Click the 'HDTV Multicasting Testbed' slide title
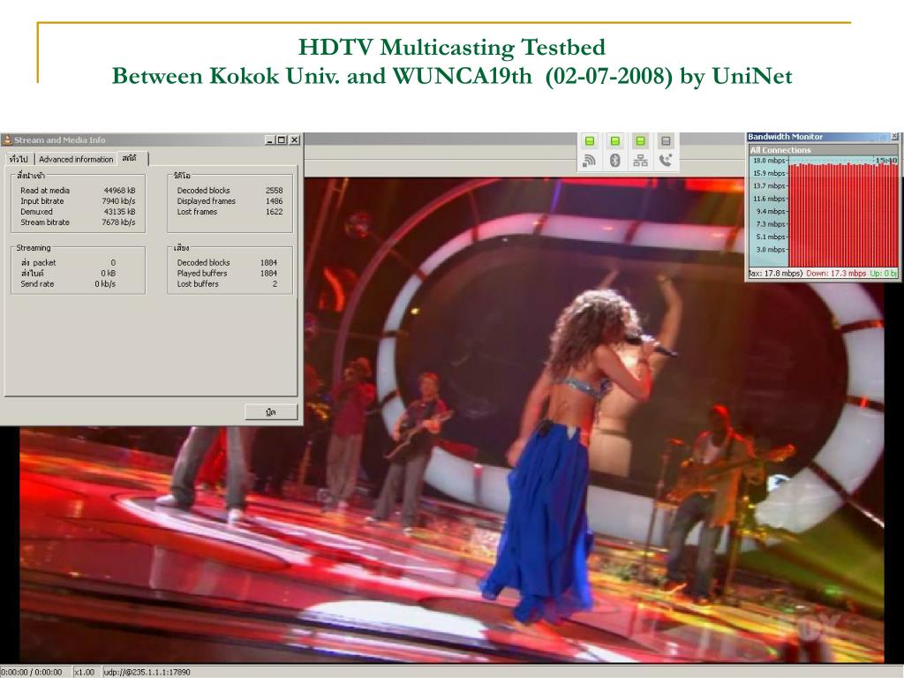904x678 pixels. point(452,48)
